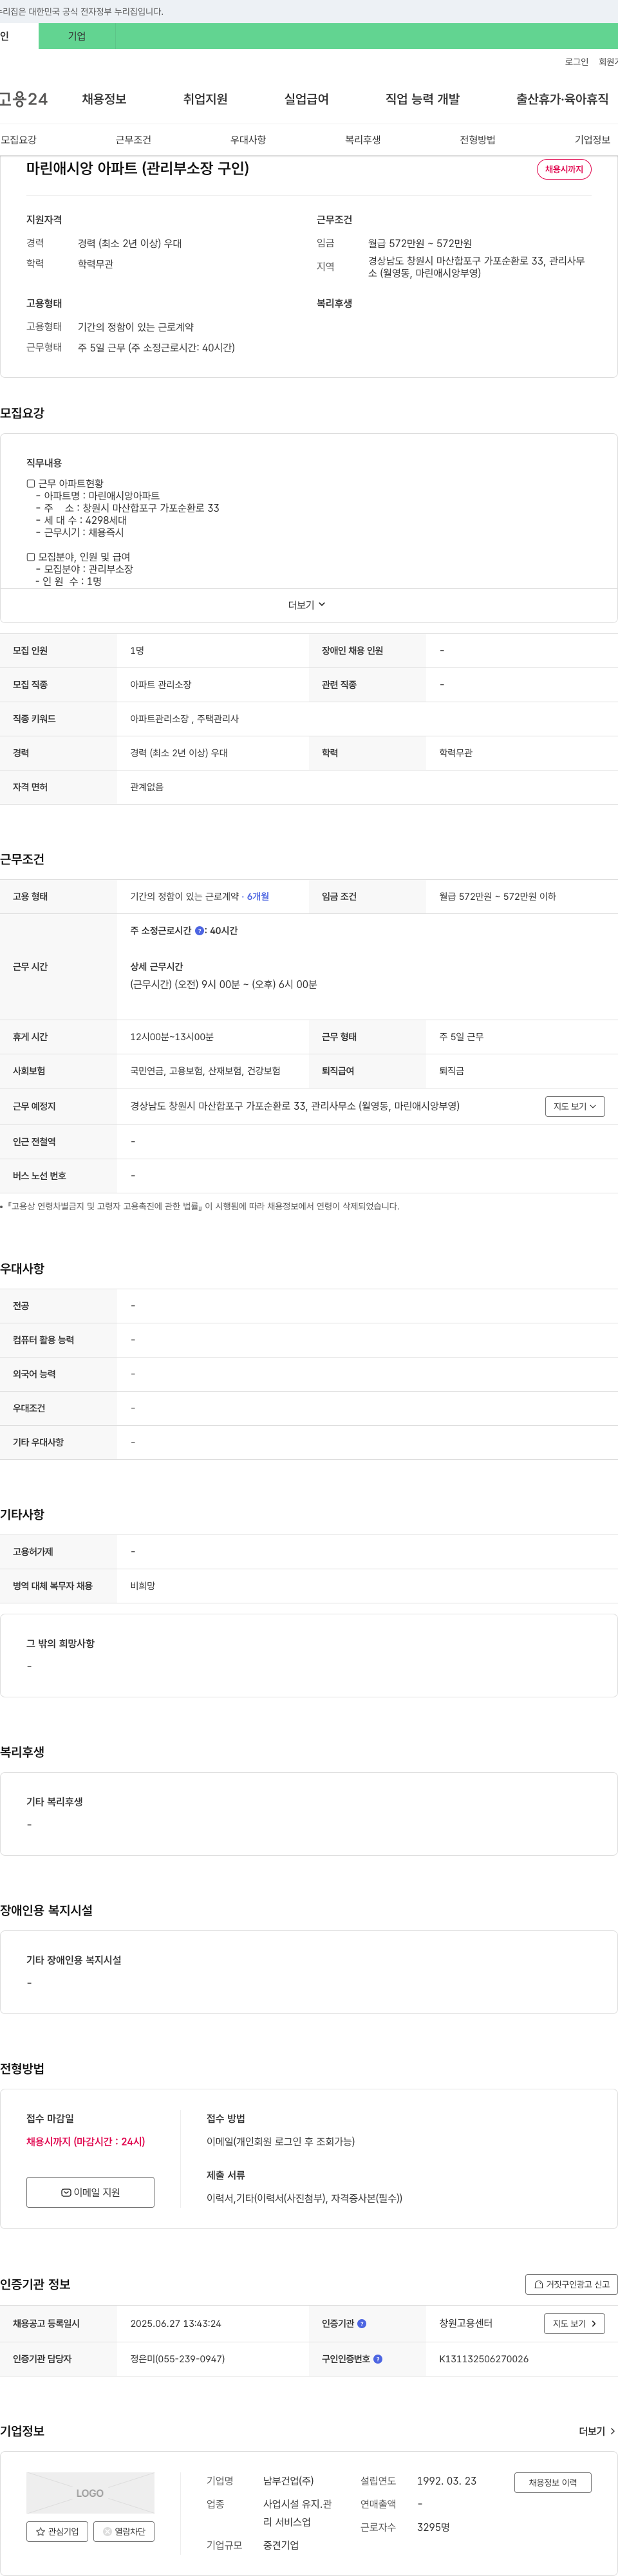Viewport: 618px width, 2576px height.
Task: Select 비희망 military service value
Action: 142,1586
